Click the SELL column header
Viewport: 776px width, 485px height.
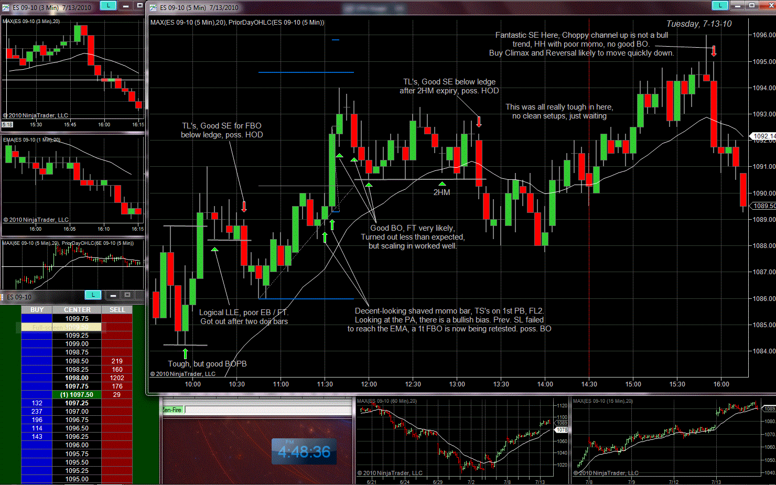117,310
